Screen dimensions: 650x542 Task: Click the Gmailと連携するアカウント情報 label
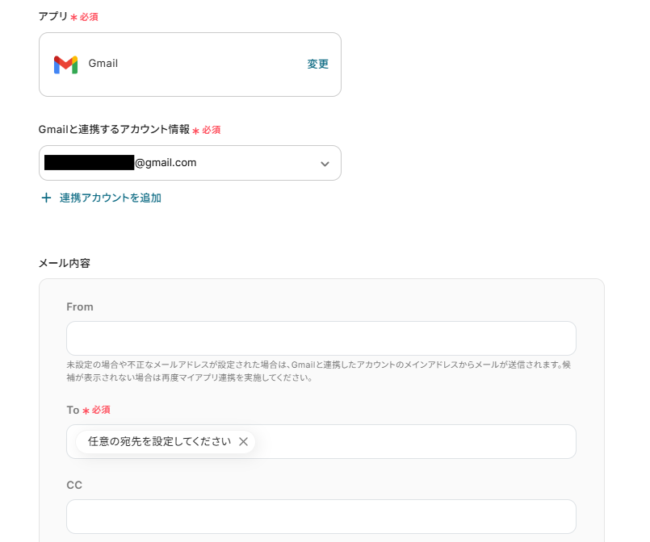tap(114, 129)
